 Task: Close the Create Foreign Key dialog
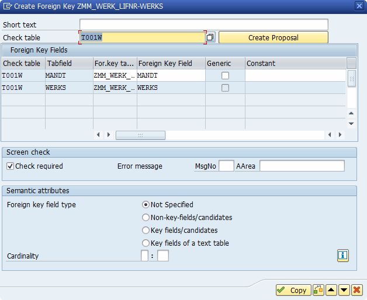[359, 6]
